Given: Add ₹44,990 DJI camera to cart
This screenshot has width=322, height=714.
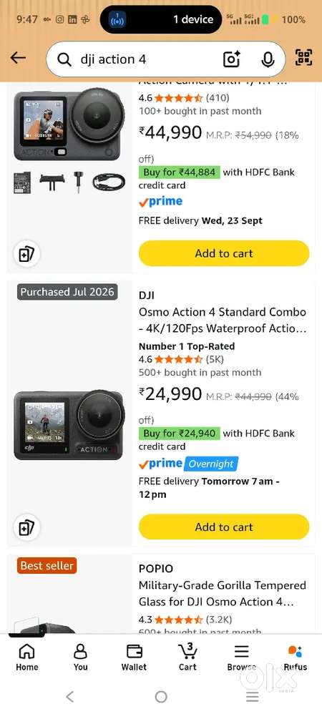Looking at the screenshot, I should click(x=224, y=253).
